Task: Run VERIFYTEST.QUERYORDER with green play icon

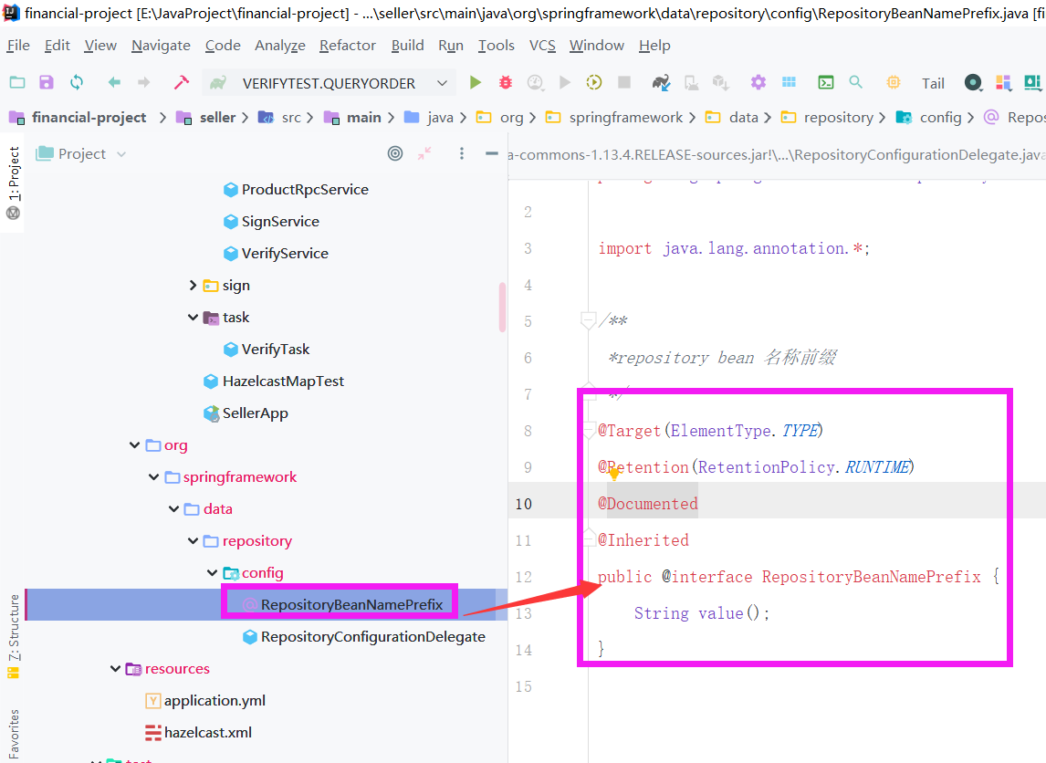Action: point(475,82)
